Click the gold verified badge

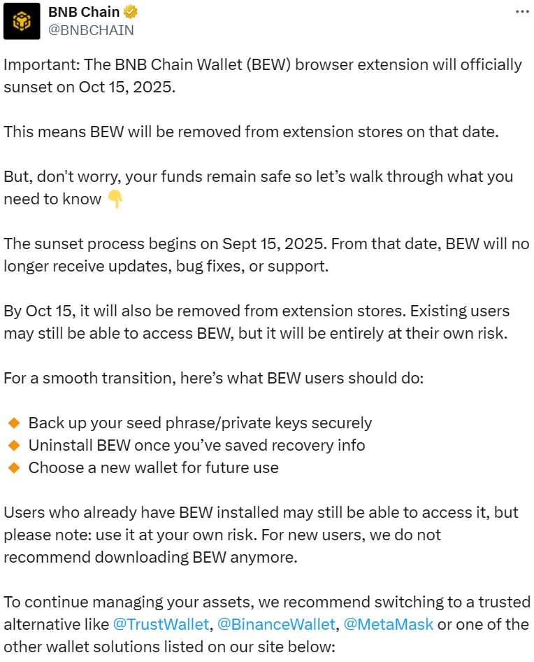[x=131, y=12]
